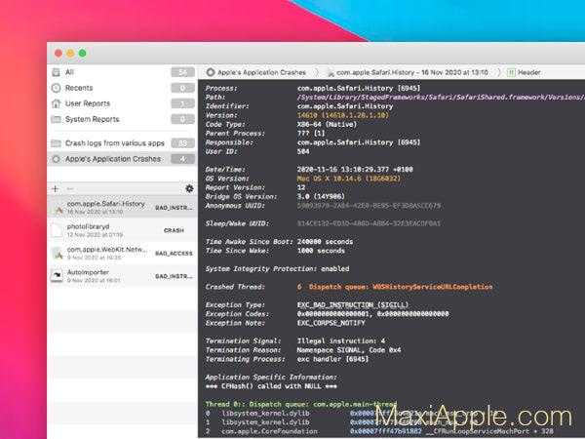Click the OS Version Mac OS X 10.14.6

click(x=349, y=179)
